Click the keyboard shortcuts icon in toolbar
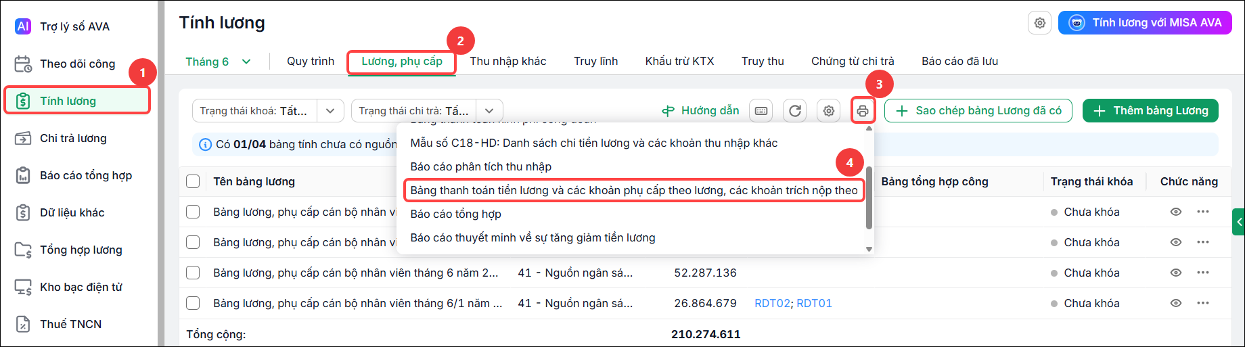1245x347 pixels. (x=761, y=111)
